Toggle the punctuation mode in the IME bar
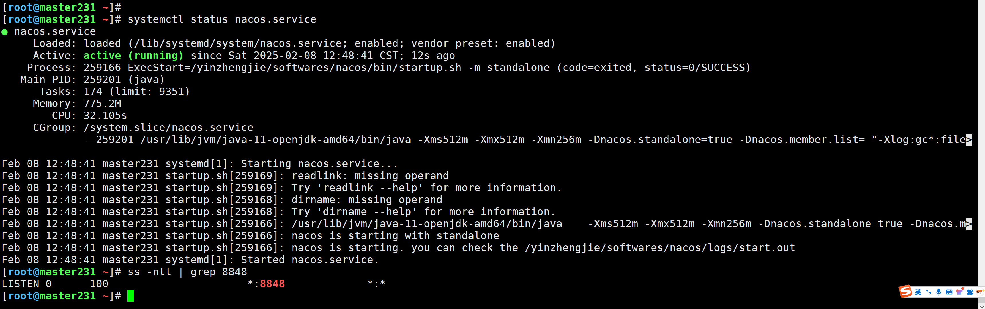Image resolution: width=985 pixels, height=309 pixels. coord(928,292)
